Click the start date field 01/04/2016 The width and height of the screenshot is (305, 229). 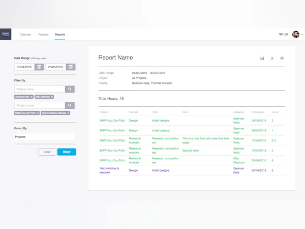24,67
